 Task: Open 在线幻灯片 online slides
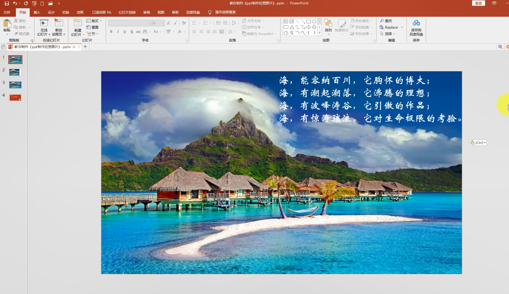(x=44, y=27)
